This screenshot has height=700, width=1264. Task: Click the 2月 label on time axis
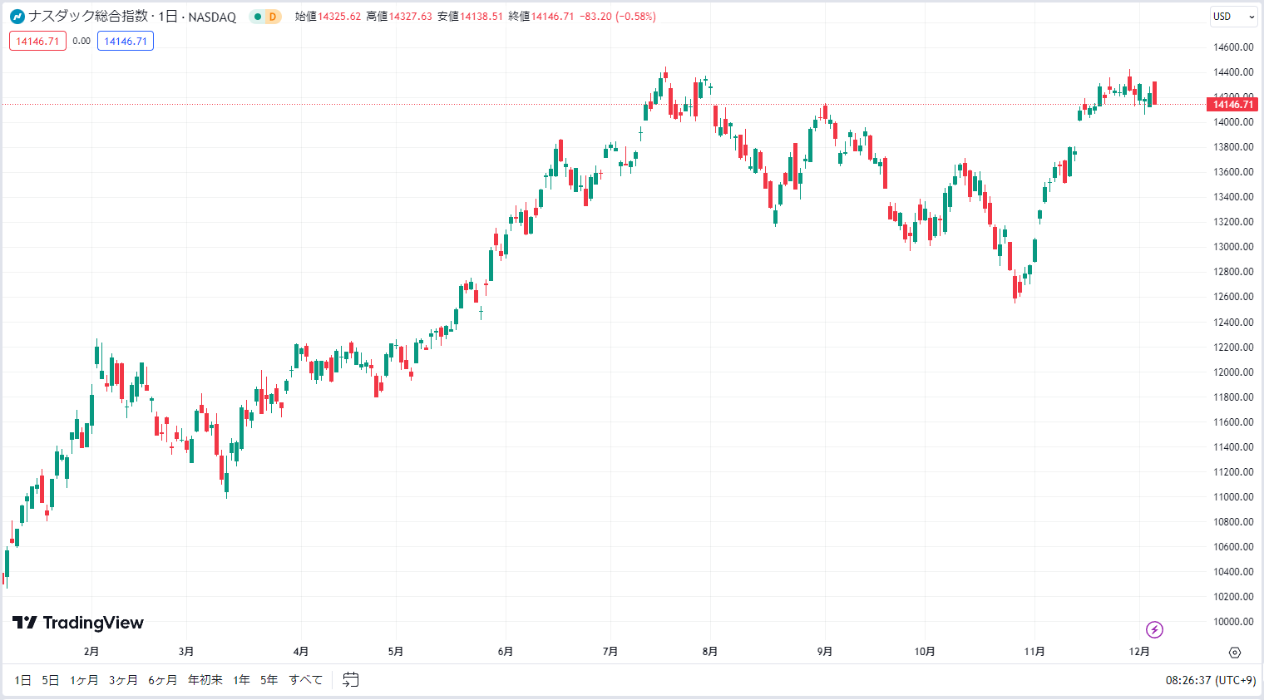point(91,652)
